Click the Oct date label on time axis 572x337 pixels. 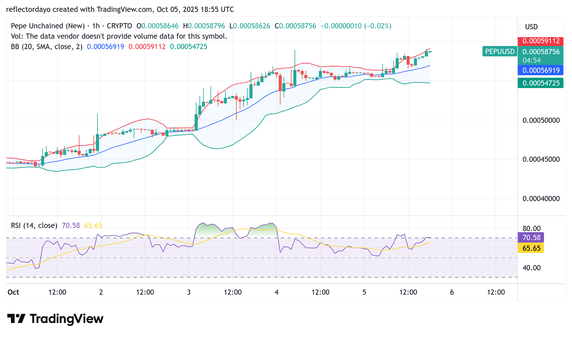coord(13,292)
